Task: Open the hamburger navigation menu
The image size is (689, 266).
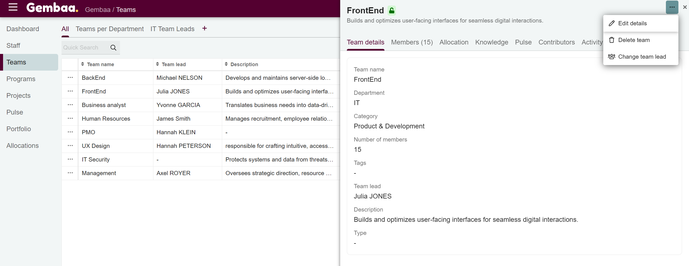Action: pos(13,7)
